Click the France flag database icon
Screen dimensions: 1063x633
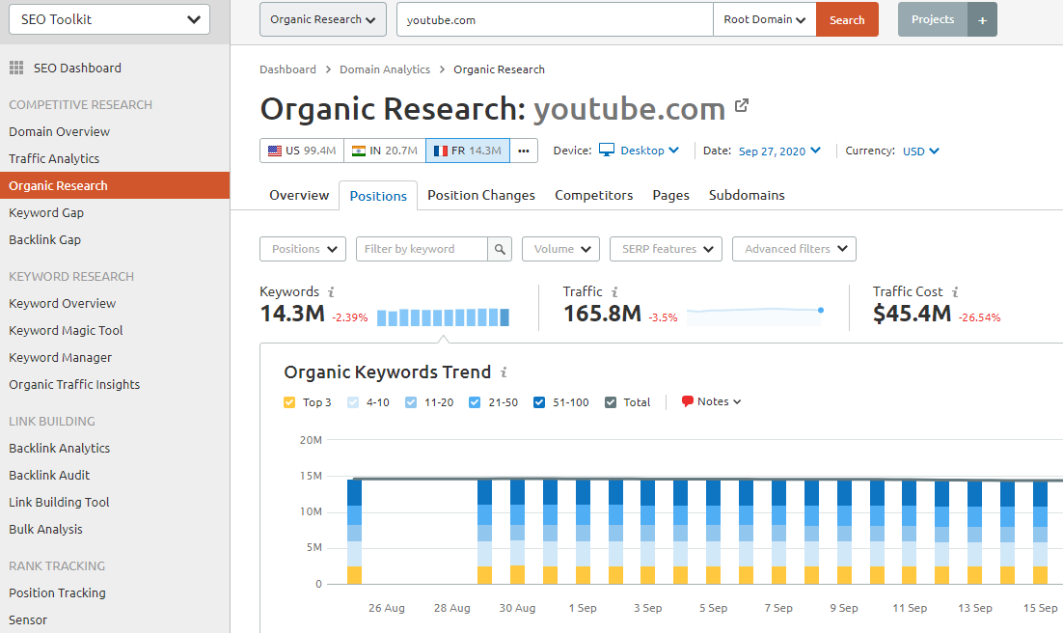(x=441, y=151)
